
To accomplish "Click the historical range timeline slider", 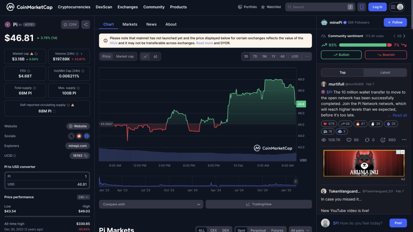I will coord(197,181).
